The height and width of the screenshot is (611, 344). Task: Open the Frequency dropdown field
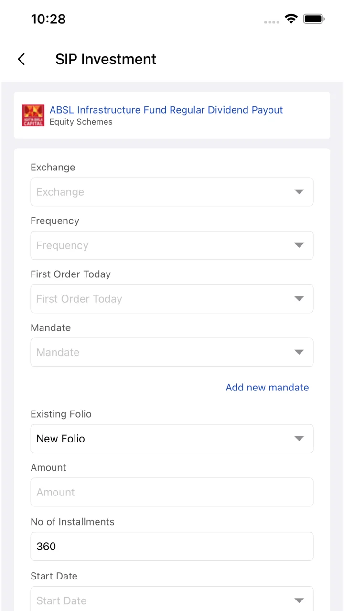click(x=172, y=245)
